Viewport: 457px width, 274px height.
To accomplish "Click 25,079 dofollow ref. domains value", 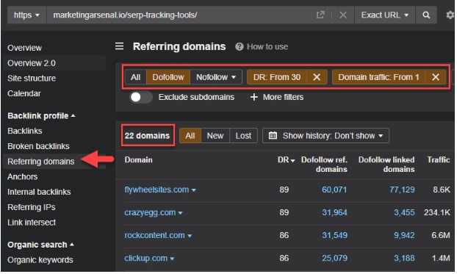I will (x=334, y=259).
